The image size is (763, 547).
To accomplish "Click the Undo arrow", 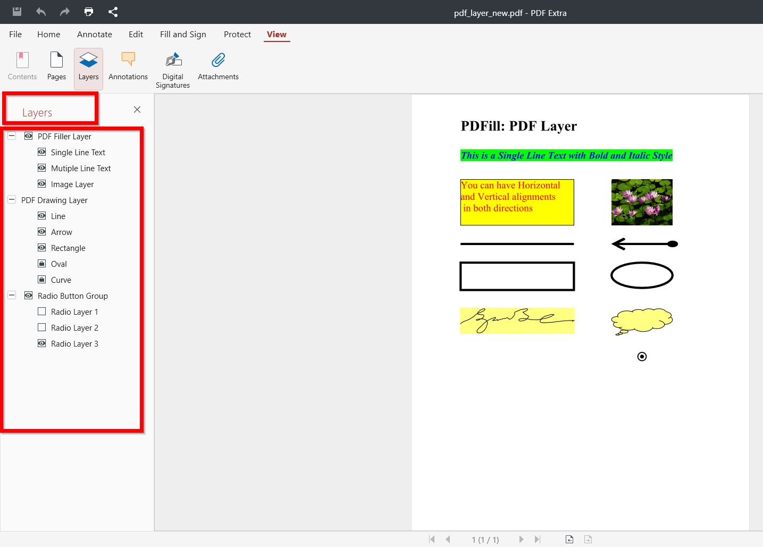I will click(x=40, y=11).
